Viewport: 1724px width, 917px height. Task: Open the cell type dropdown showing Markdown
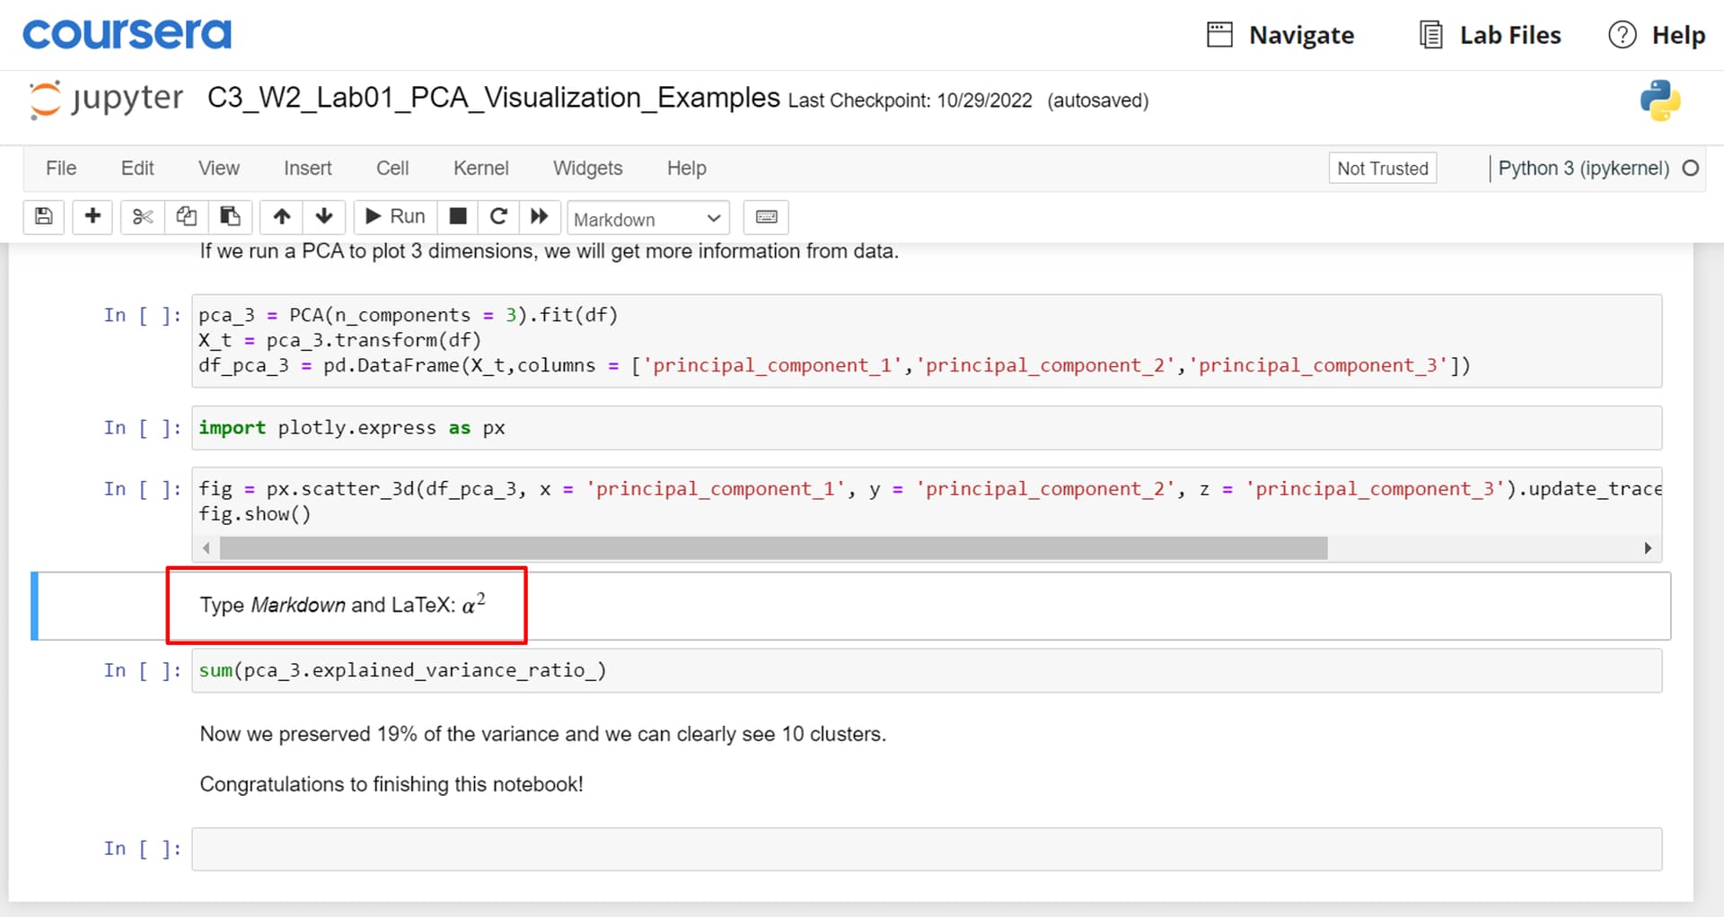647,219
